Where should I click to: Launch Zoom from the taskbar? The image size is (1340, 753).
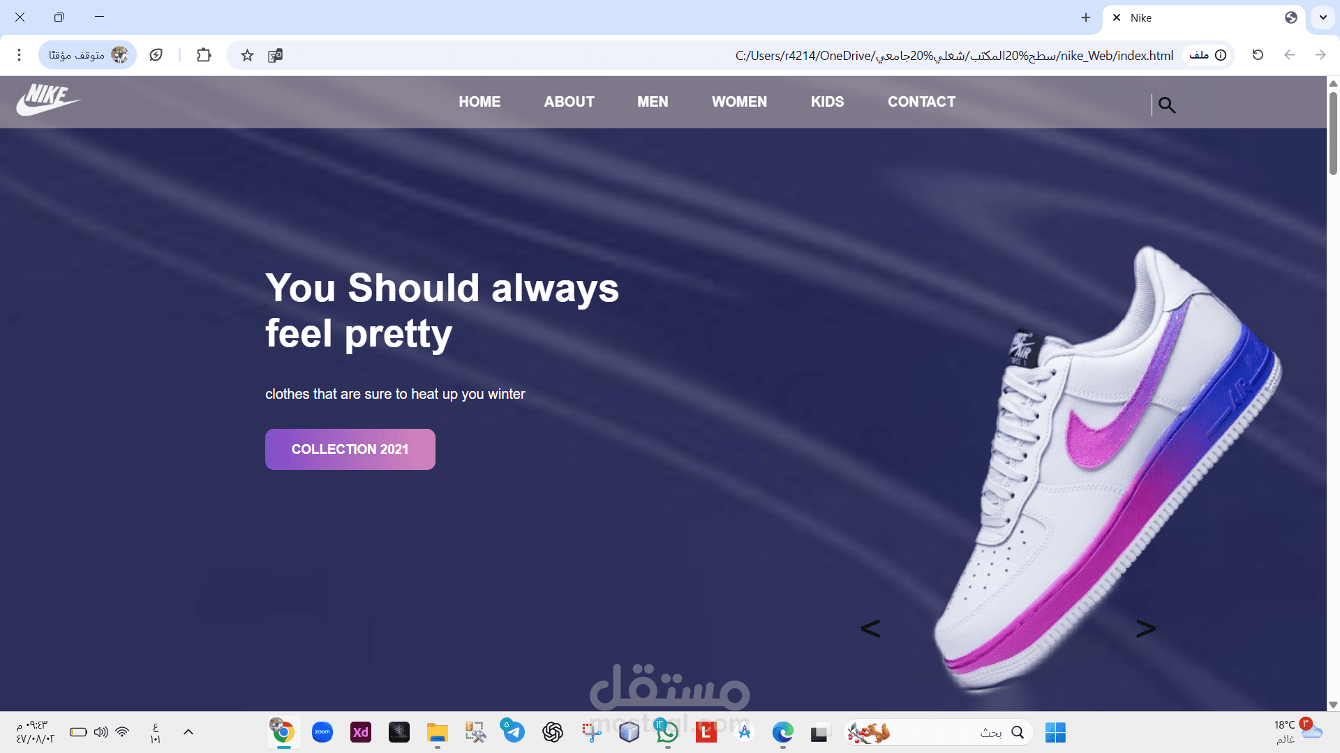(x=322, y=732)
